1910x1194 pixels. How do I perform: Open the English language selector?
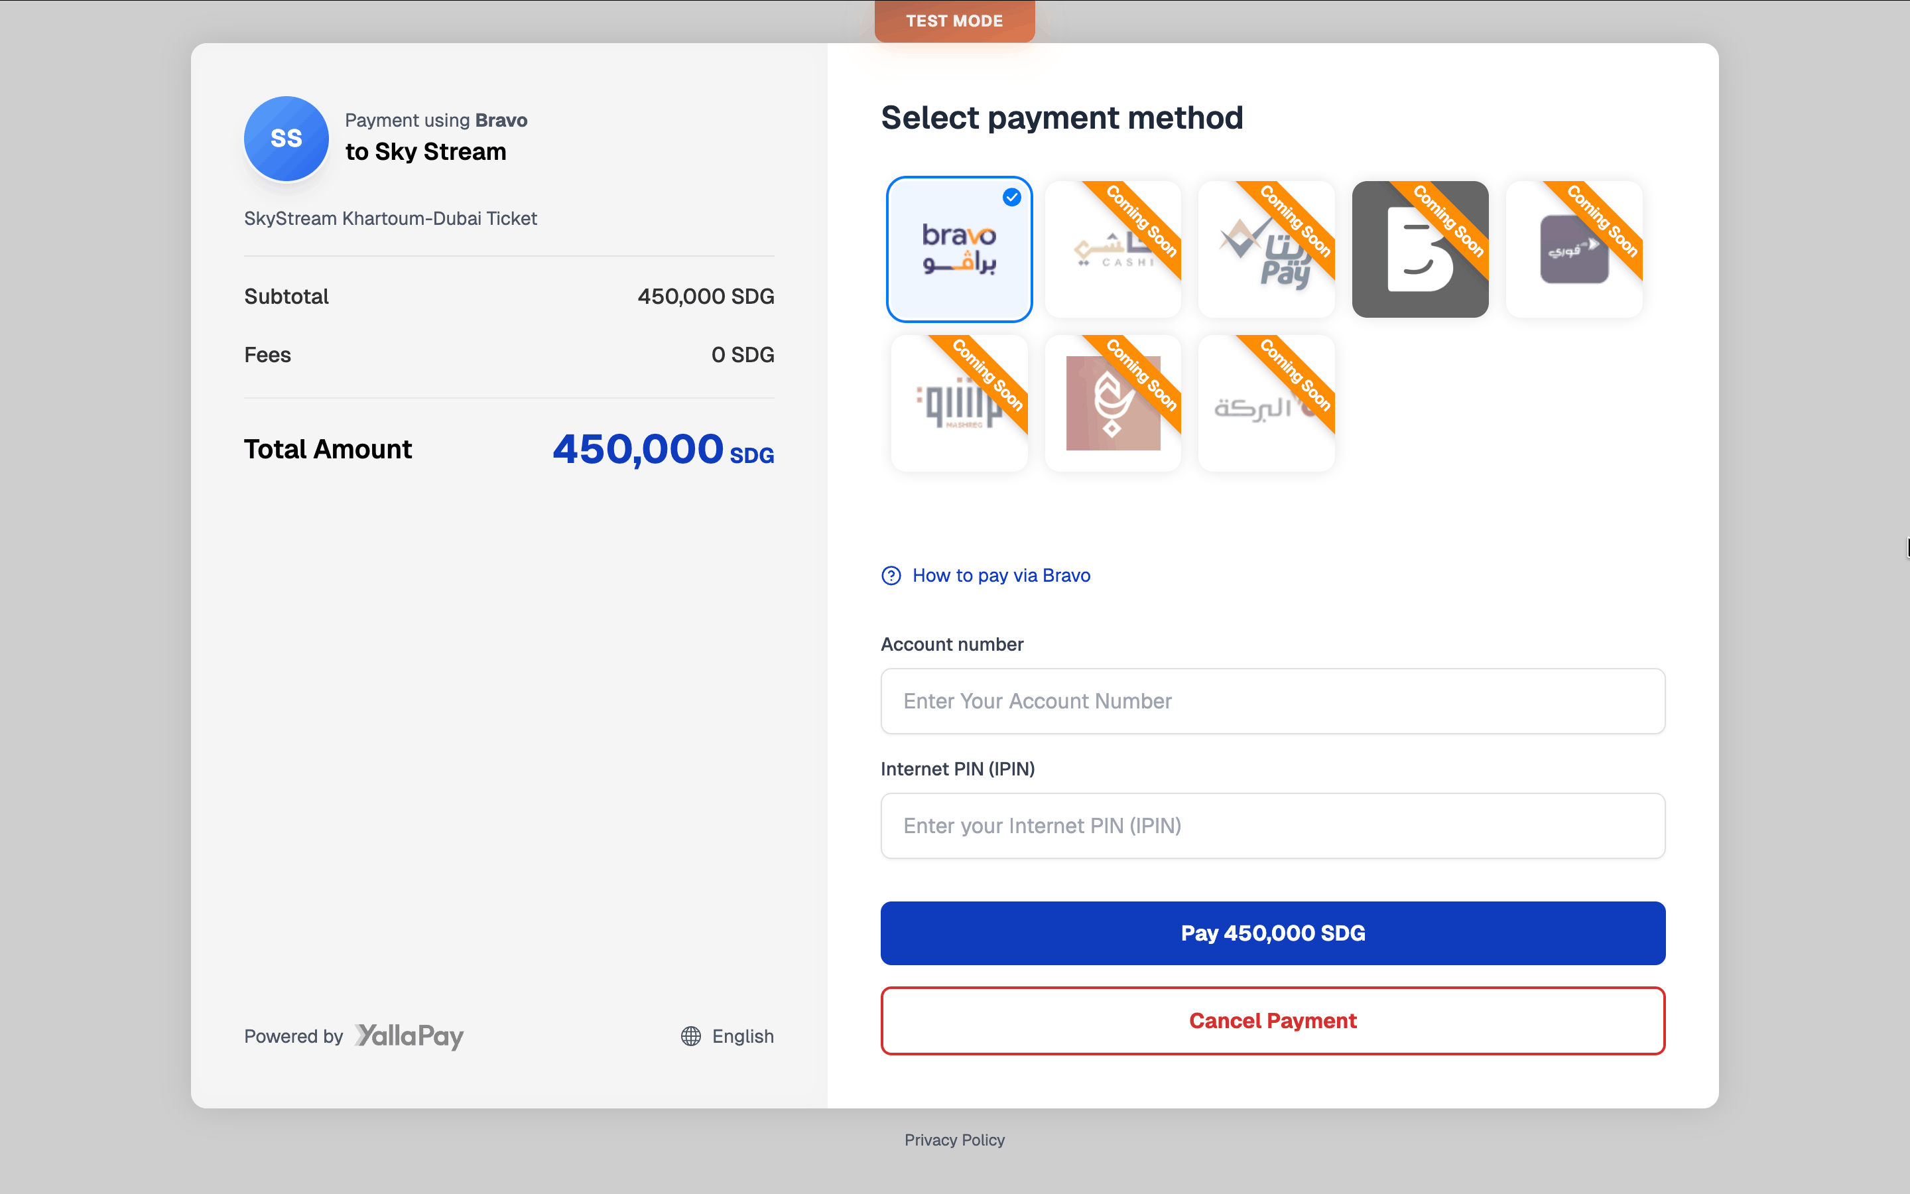(742, 1036)
